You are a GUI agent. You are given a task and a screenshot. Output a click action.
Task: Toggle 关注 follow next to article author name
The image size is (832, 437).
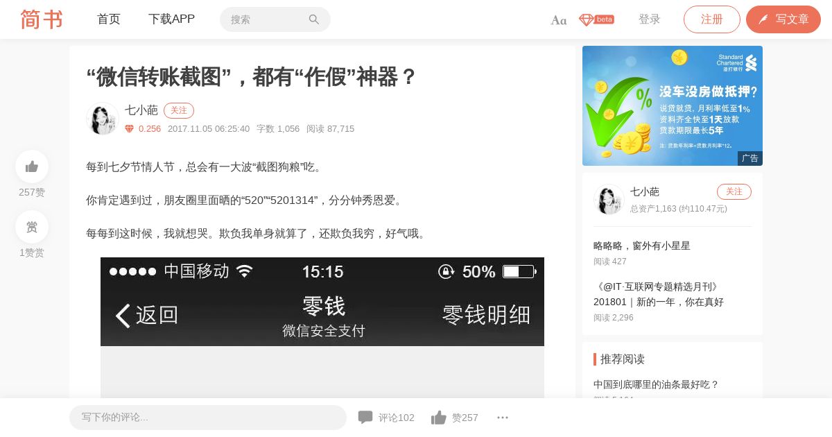pyautogui.click(x=179, y=110)
